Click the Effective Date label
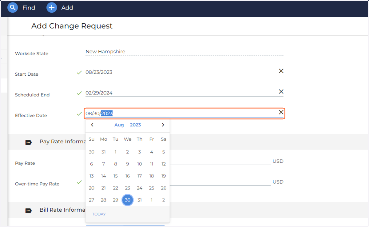 point(31,116)
